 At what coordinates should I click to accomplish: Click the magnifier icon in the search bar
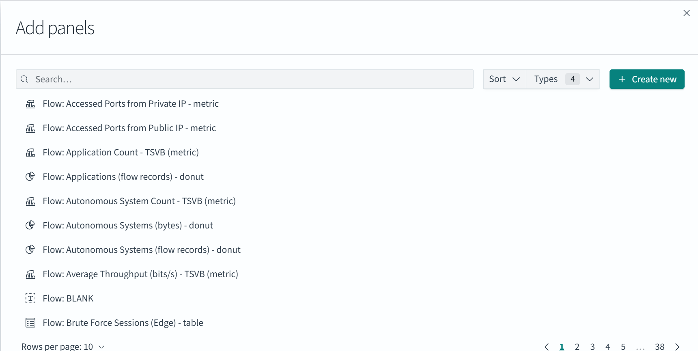(25, 79)
